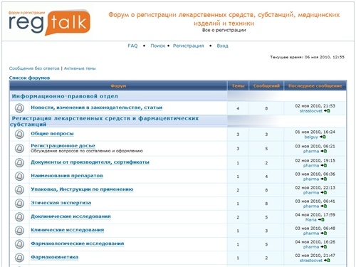Click the Темы column header
The height and width of the screenshot is (267, 356).
pyautogui.click(x=238, y=86)
